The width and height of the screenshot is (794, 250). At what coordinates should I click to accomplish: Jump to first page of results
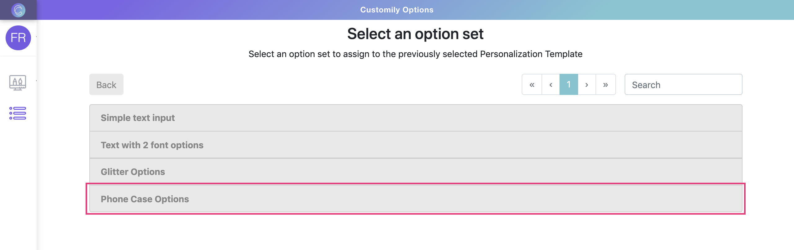click(x=532, y=84)
